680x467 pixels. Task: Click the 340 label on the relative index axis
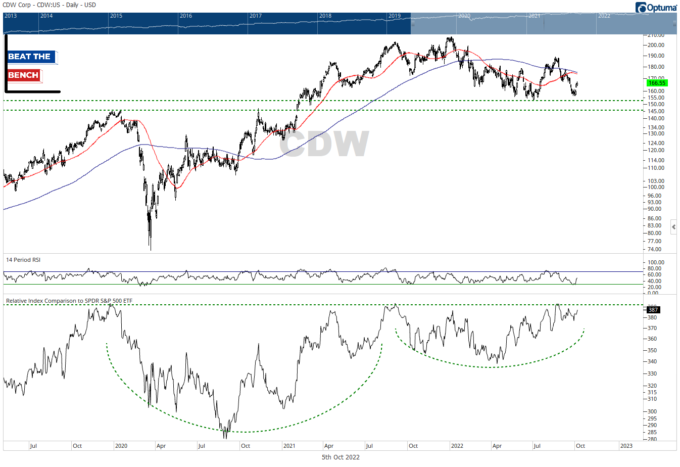point(652,361)
